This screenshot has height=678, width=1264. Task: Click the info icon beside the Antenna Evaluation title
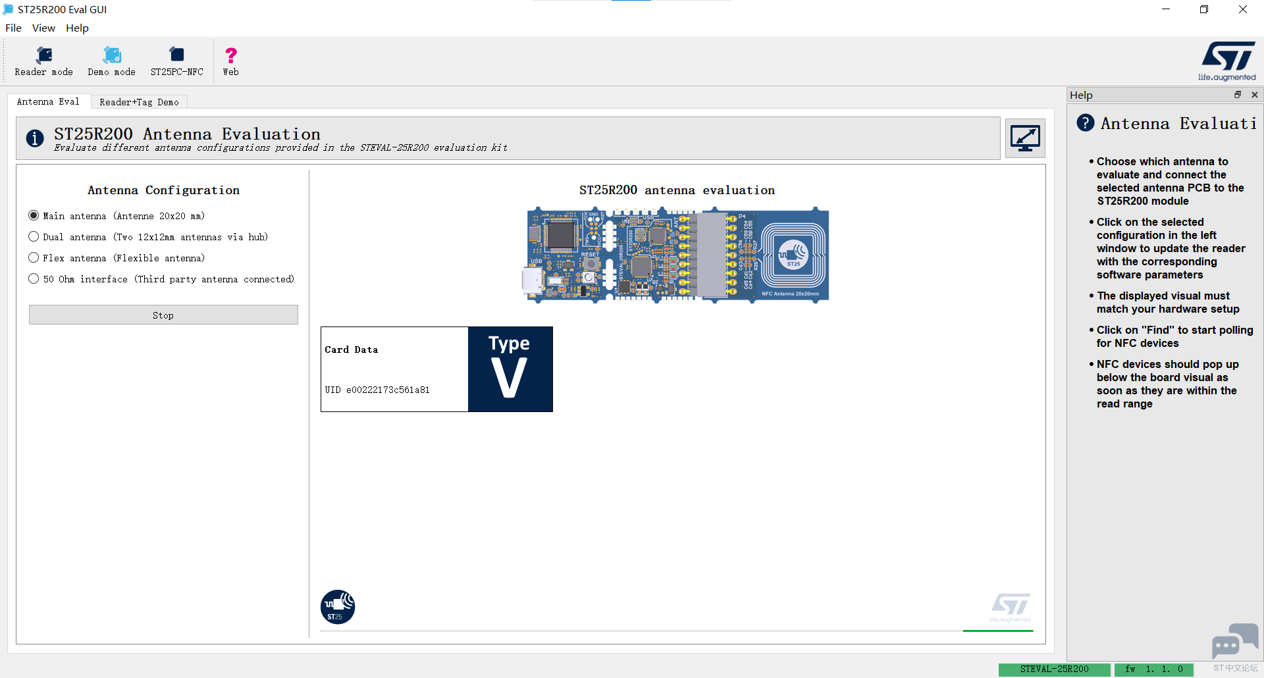pyautogui.click(x=35, y=138)
